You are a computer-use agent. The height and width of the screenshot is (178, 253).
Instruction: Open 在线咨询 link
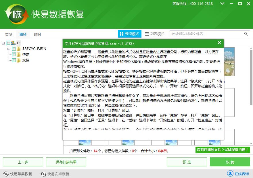[241, 174]
